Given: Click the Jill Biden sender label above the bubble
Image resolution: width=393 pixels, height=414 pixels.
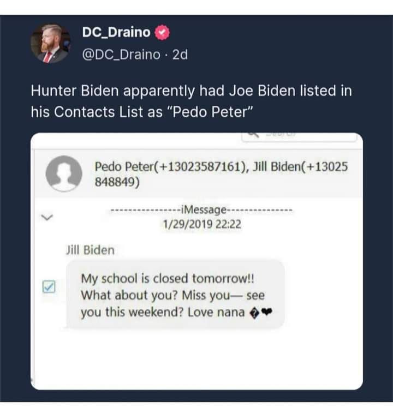Looking at the screenshot, I should pyautogui.click(x=90, y=250).
